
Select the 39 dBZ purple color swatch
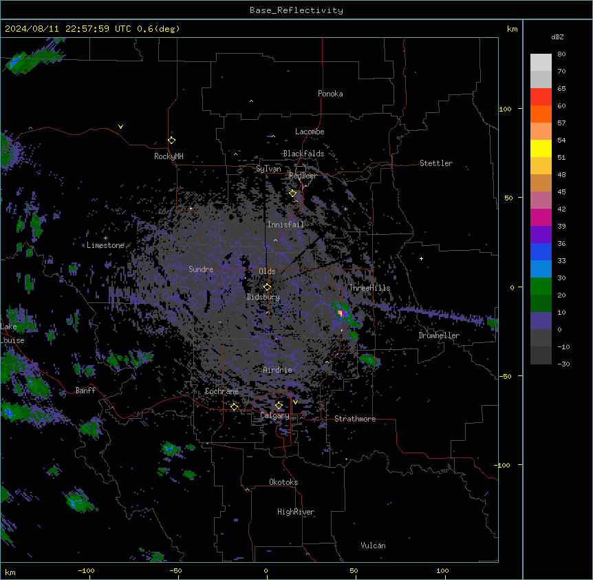[541, 235]
